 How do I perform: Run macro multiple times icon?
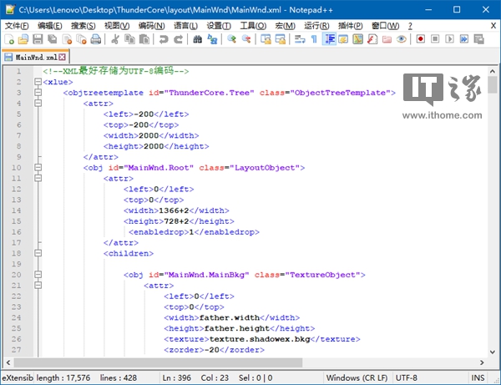click(x=464, y=39)
